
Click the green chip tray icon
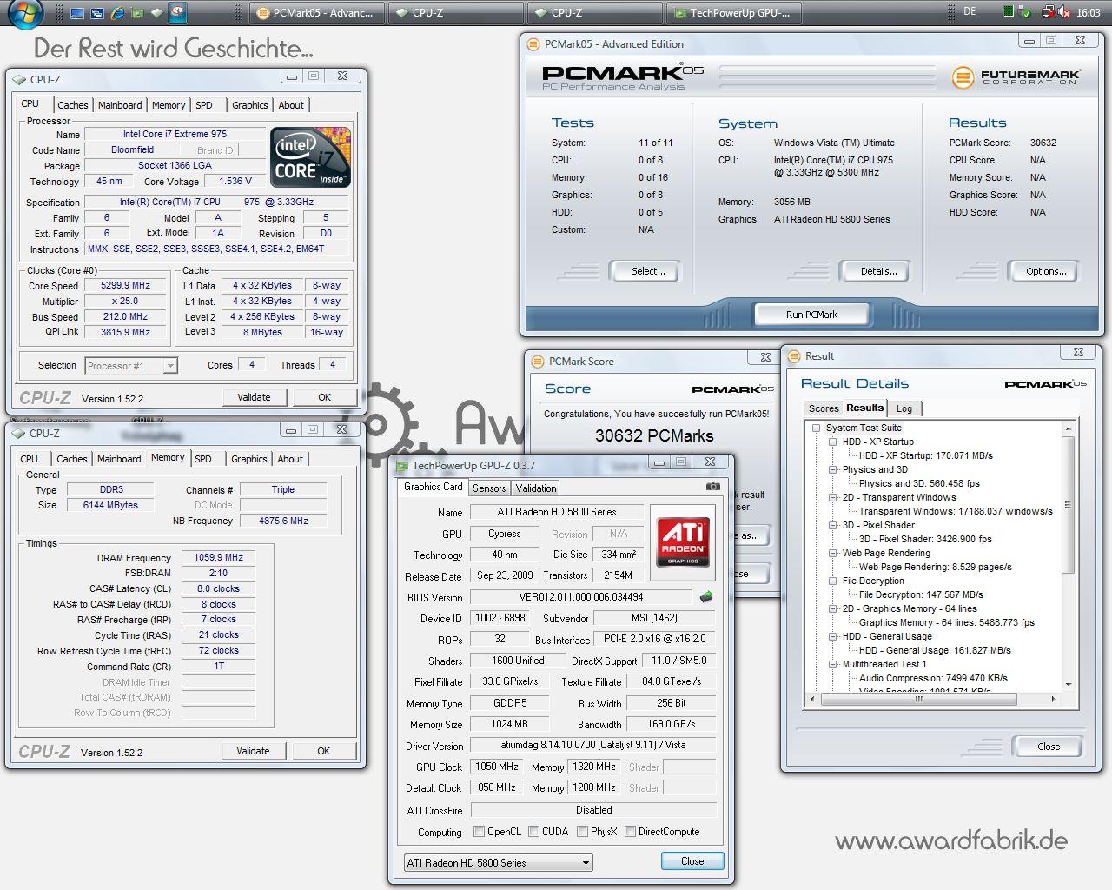[x=1009, y=12]
